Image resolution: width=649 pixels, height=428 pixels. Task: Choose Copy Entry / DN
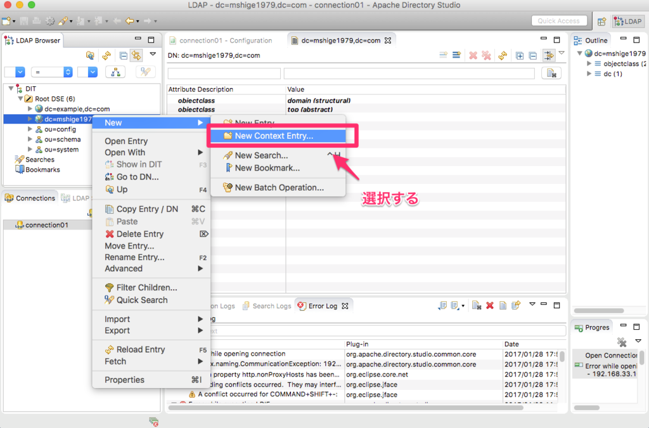coord(151,209)
